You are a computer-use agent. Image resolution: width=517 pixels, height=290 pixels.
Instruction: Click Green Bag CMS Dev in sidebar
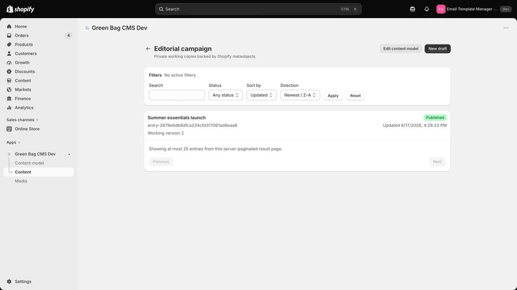35,154
